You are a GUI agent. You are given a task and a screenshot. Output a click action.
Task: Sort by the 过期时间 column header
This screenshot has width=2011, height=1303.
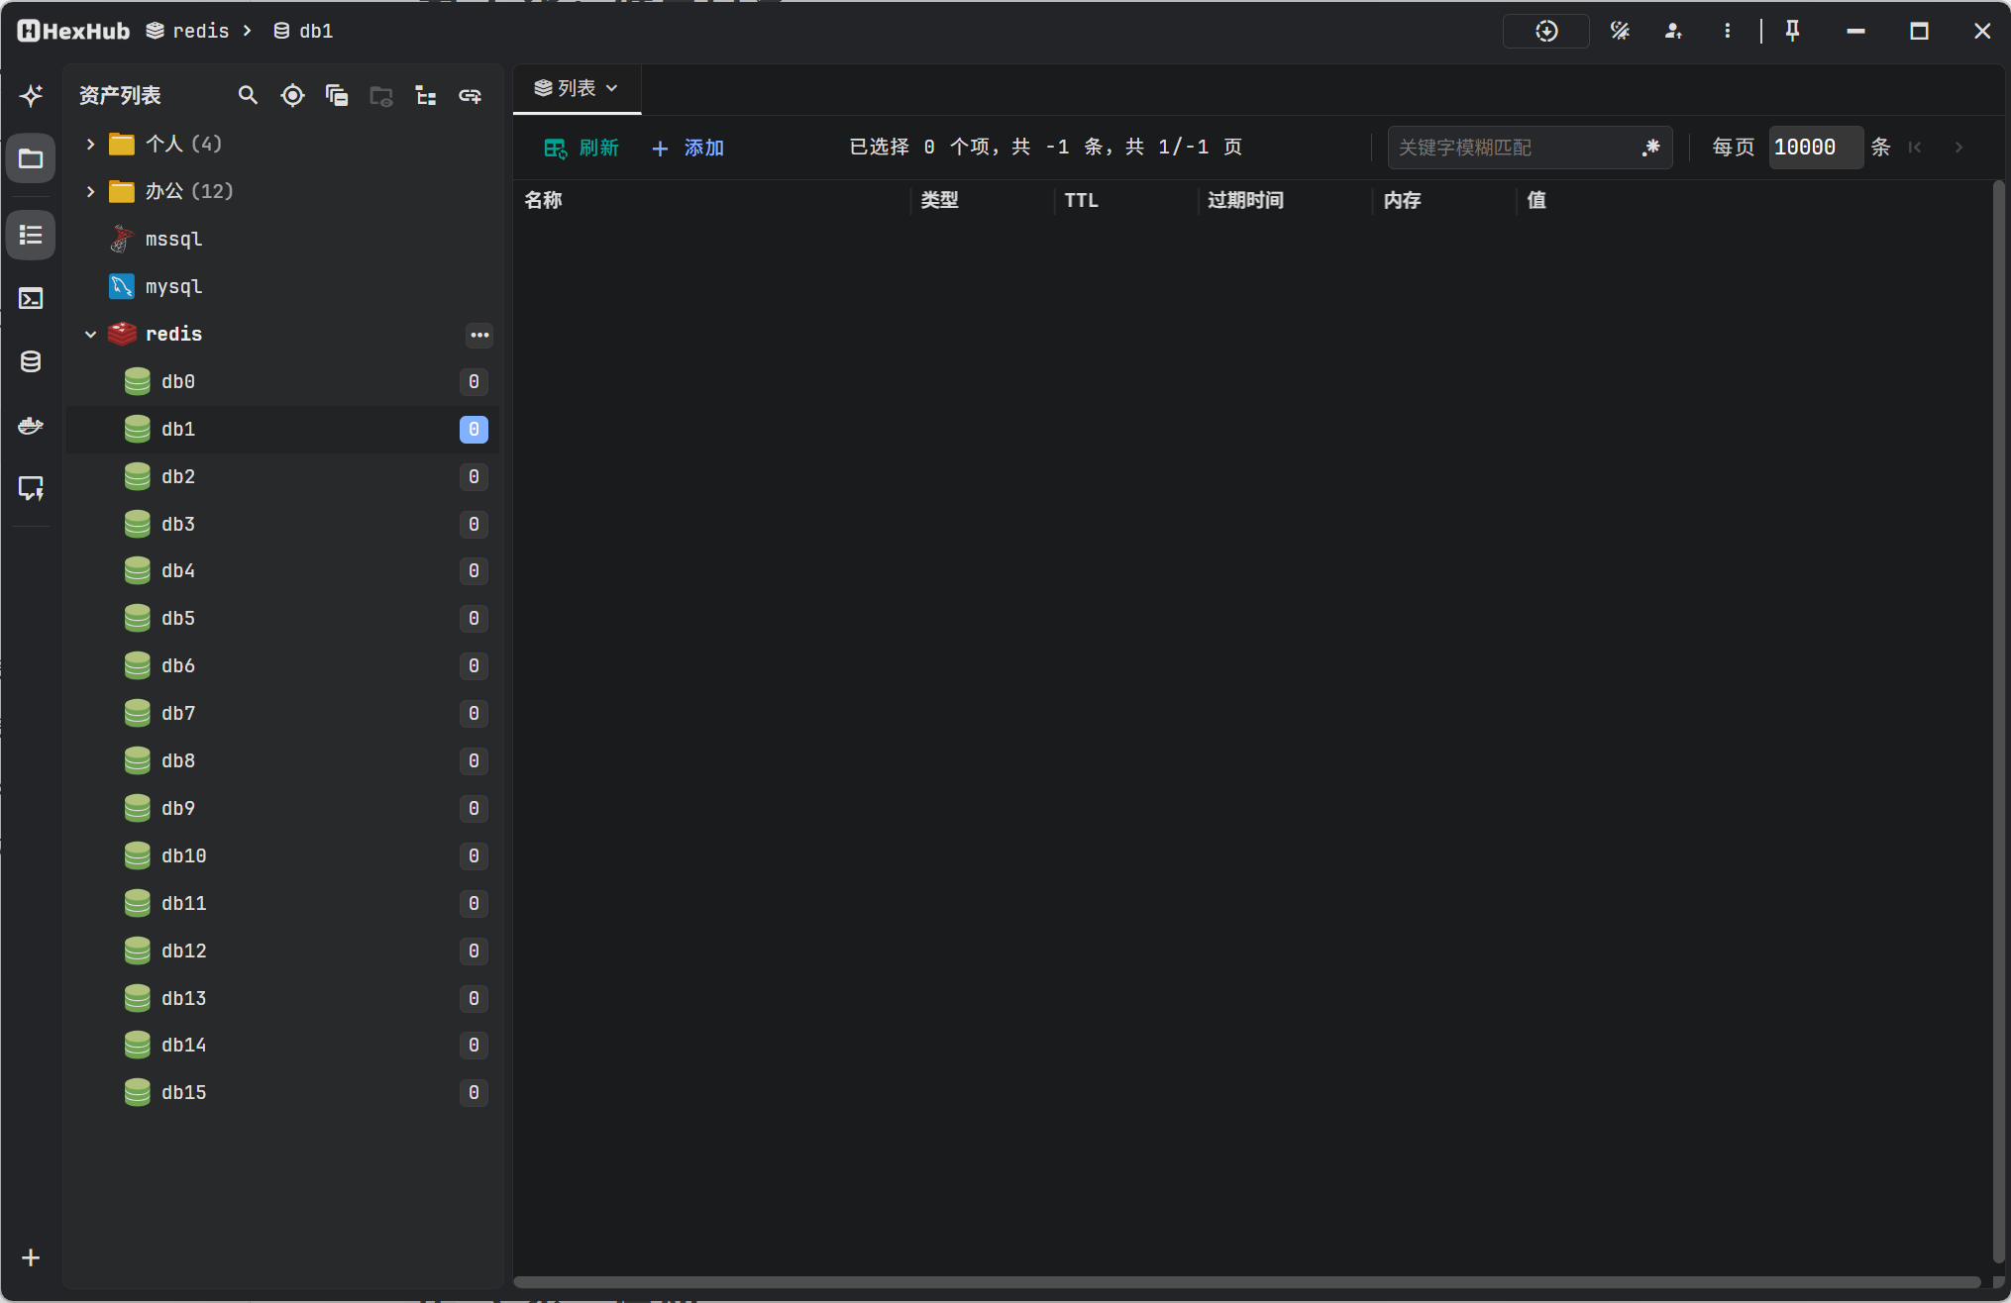tap(1245, 200)
